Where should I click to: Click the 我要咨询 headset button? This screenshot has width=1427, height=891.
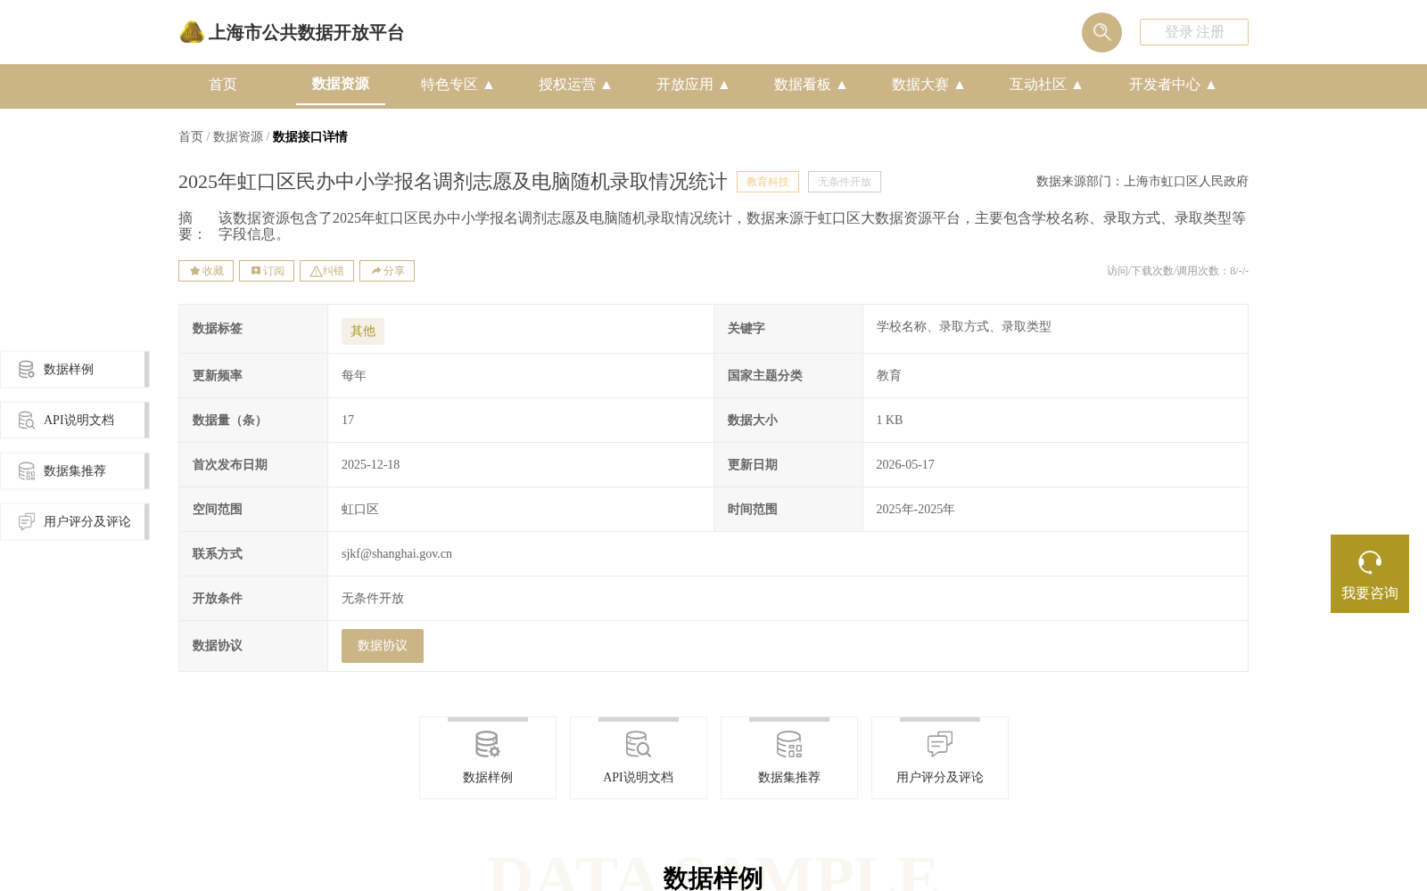1370,574
